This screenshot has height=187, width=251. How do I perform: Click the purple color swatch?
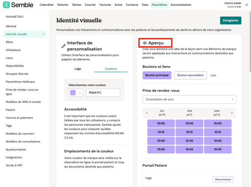tap(73, 93)
